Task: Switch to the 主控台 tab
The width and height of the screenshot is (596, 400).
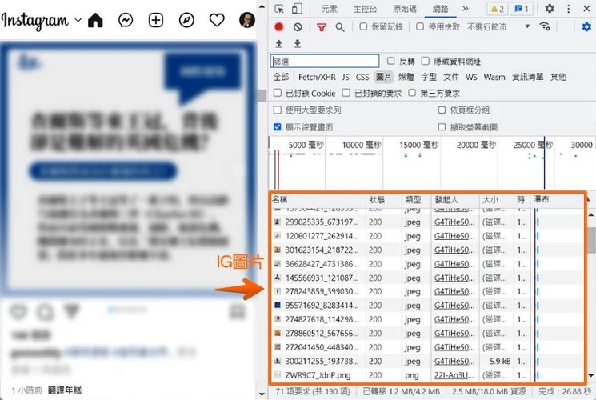Action: [365, 9]
